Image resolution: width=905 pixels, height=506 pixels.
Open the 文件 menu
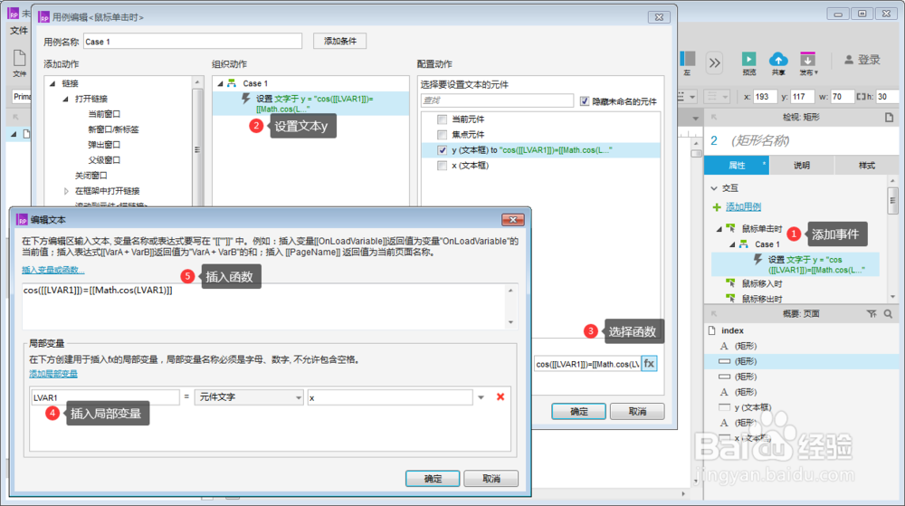coord(19,31)
